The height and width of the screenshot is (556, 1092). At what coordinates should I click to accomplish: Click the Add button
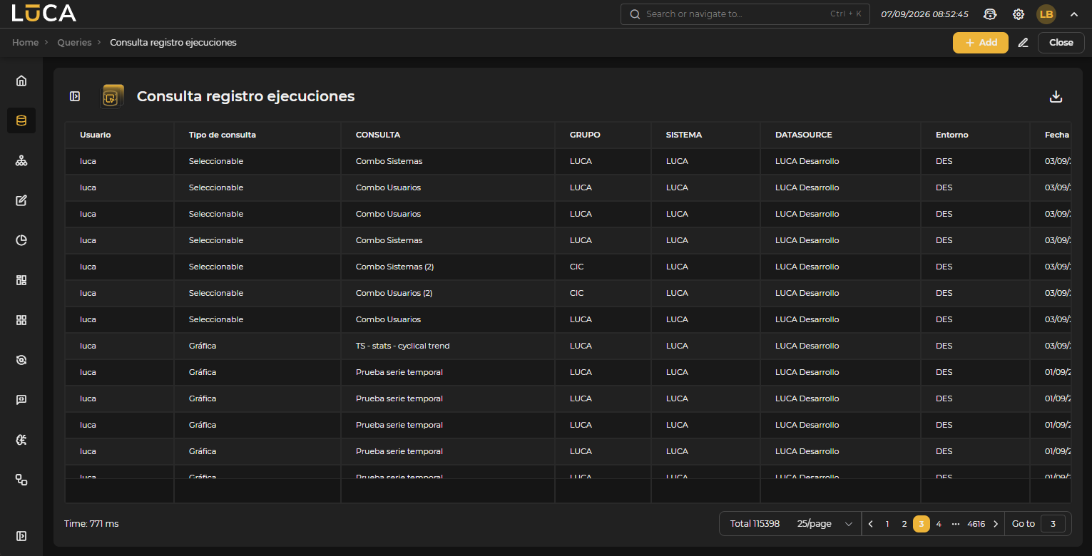point(981,43)
